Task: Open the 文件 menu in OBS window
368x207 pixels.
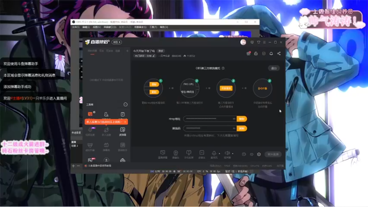Action: (x=75, y=27)
